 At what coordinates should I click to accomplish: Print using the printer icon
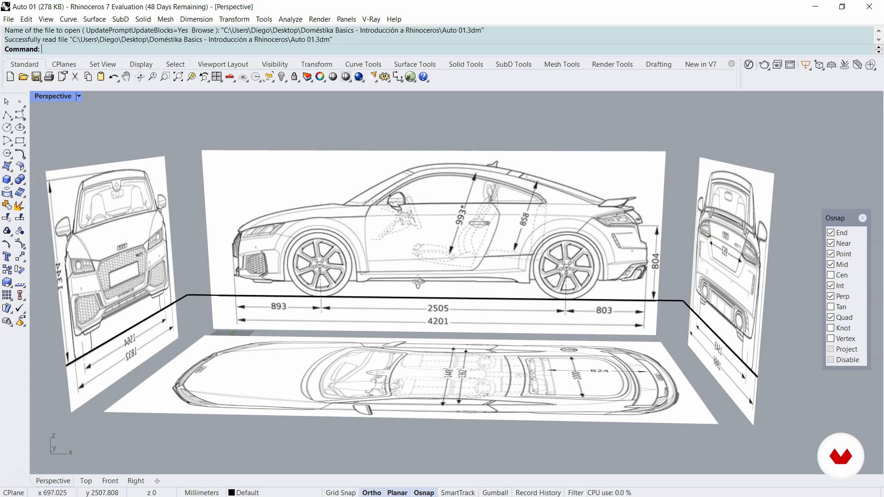pyautogui.click(x=49, y=77)
